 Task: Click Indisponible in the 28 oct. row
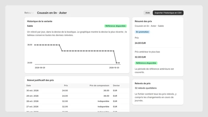pos(103,101)
